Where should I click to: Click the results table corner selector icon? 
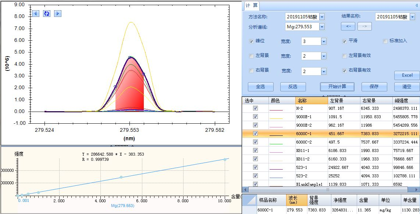click(x=249, y=200)
